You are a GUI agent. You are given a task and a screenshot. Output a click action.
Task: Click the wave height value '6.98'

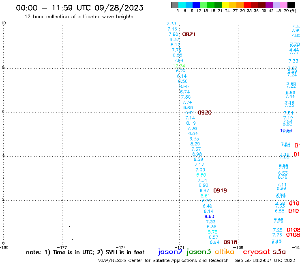point(197,154)
